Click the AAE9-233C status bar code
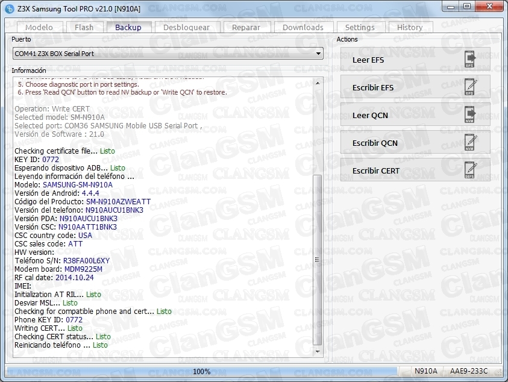 pos(468,371)
